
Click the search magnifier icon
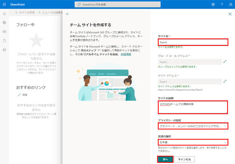click(79, 5)
